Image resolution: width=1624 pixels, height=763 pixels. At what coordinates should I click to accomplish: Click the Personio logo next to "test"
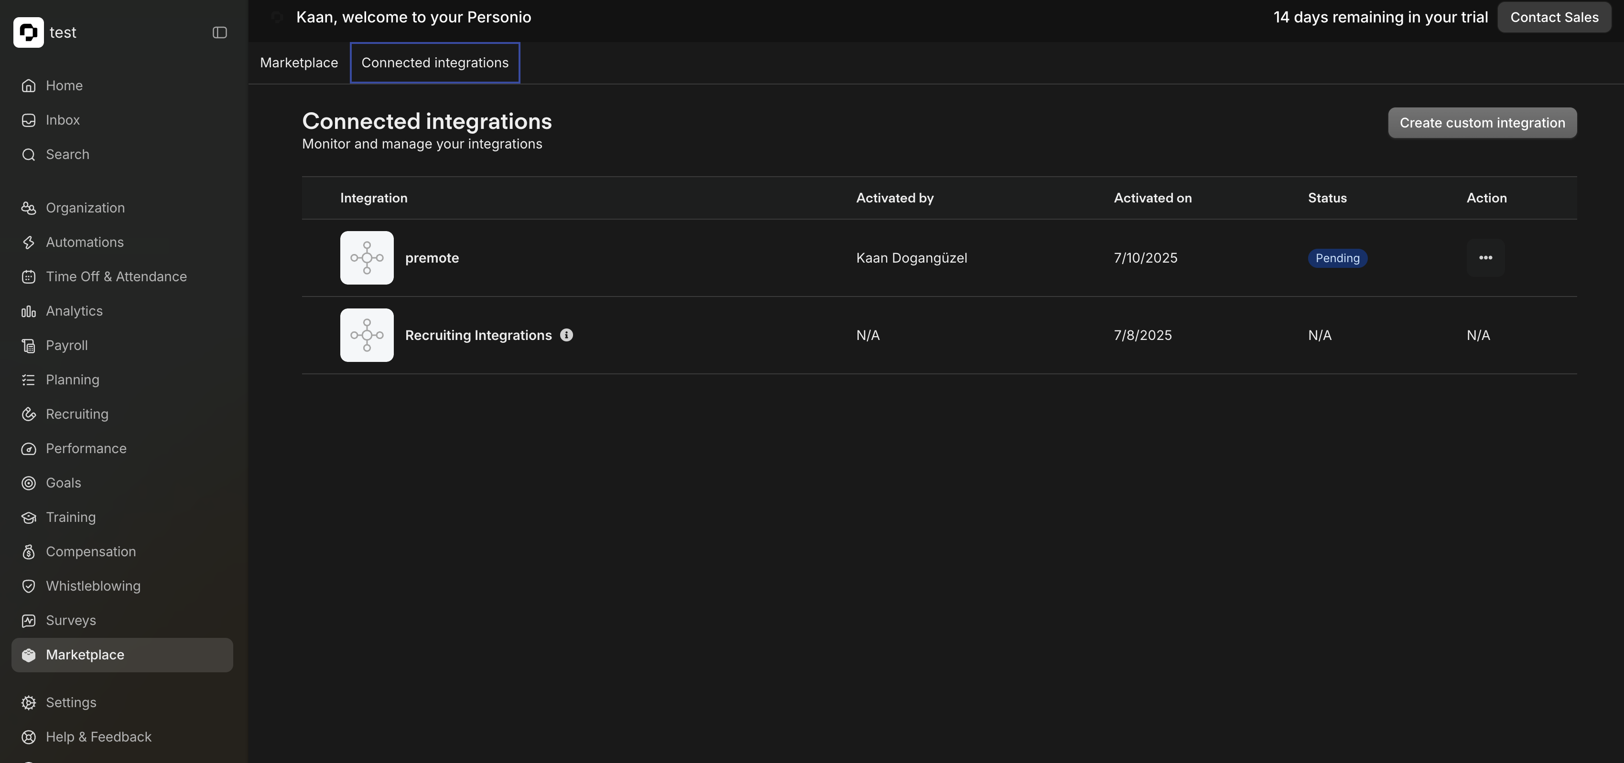28,32
